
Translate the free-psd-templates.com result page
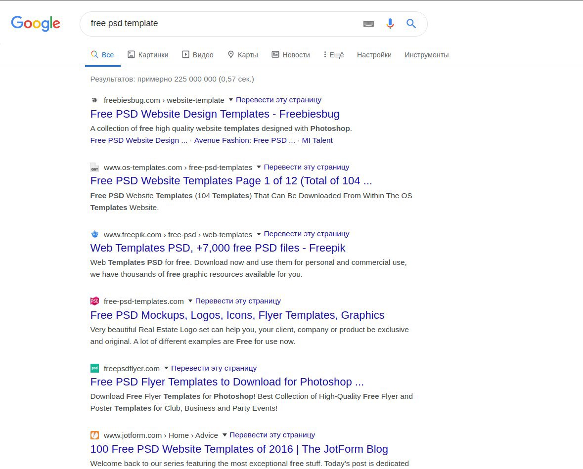238,301
